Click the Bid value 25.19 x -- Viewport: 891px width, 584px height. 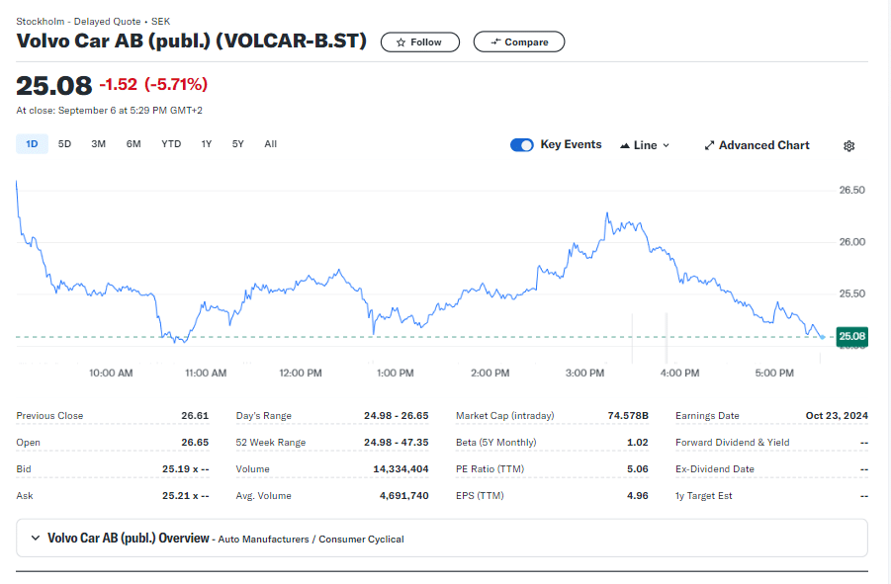(185, 468)
